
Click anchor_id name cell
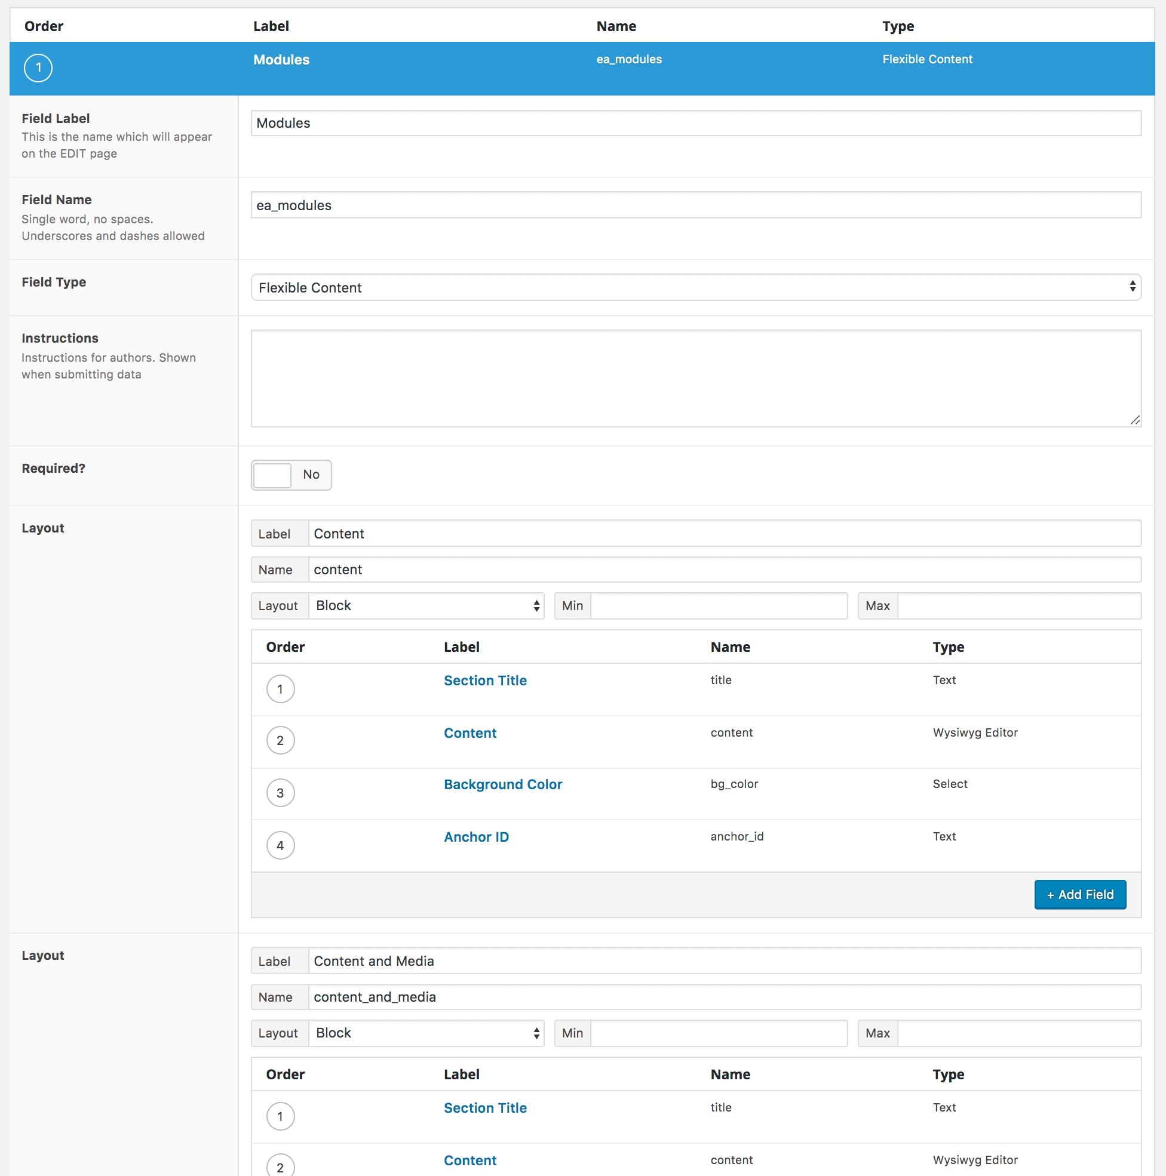click(737, 836)
